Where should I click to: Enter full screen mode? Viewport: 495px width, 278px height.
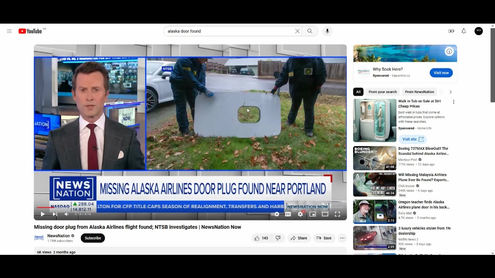click(x=337, y=214)
